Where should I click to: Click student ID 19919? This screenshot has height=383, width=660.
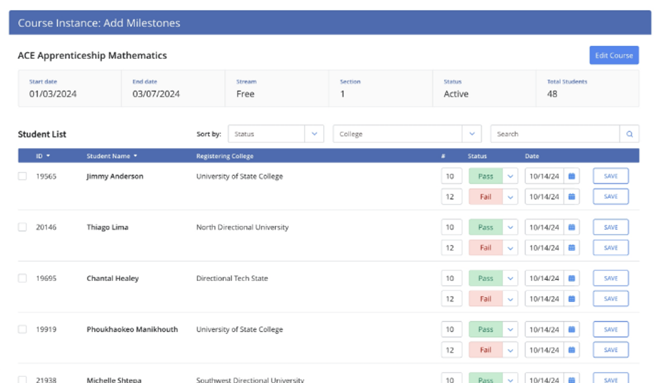point(46,329)
